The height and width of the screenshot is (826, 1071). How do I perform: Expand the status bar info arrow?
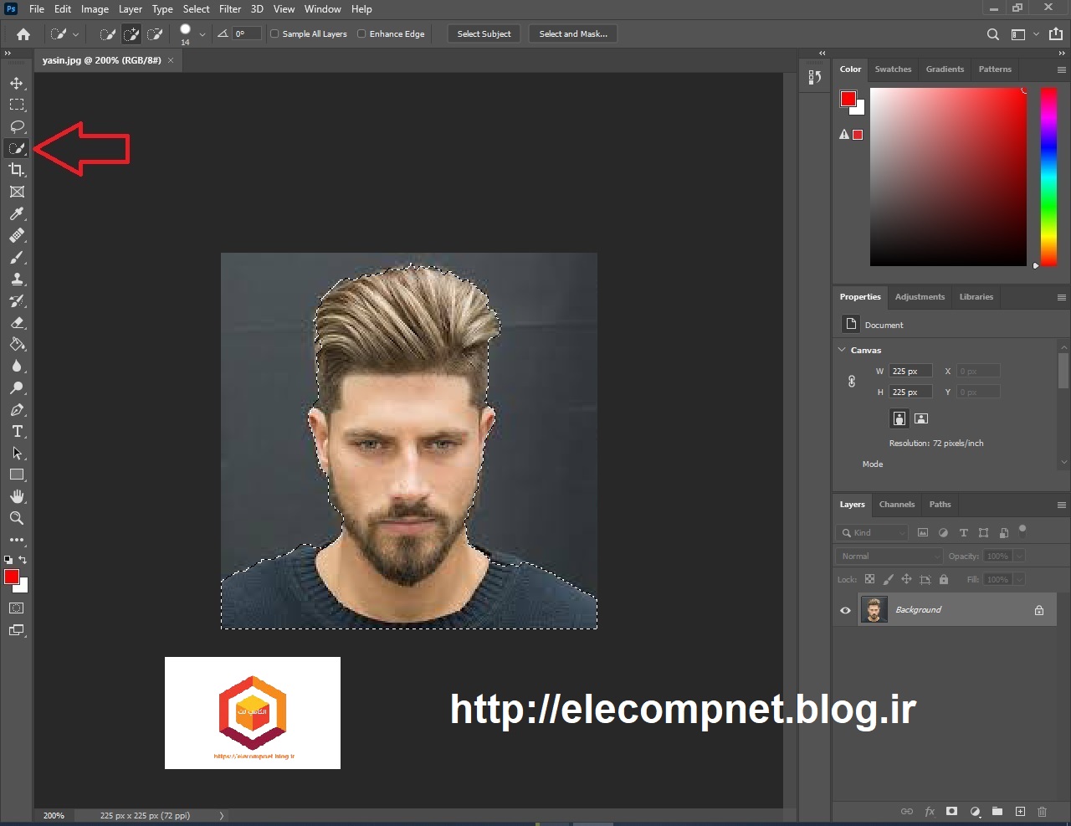[x=222, y=815]
